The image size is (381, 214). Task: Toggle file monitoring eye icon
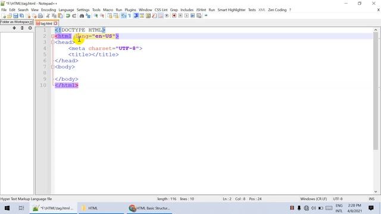[x=167, y=16]
